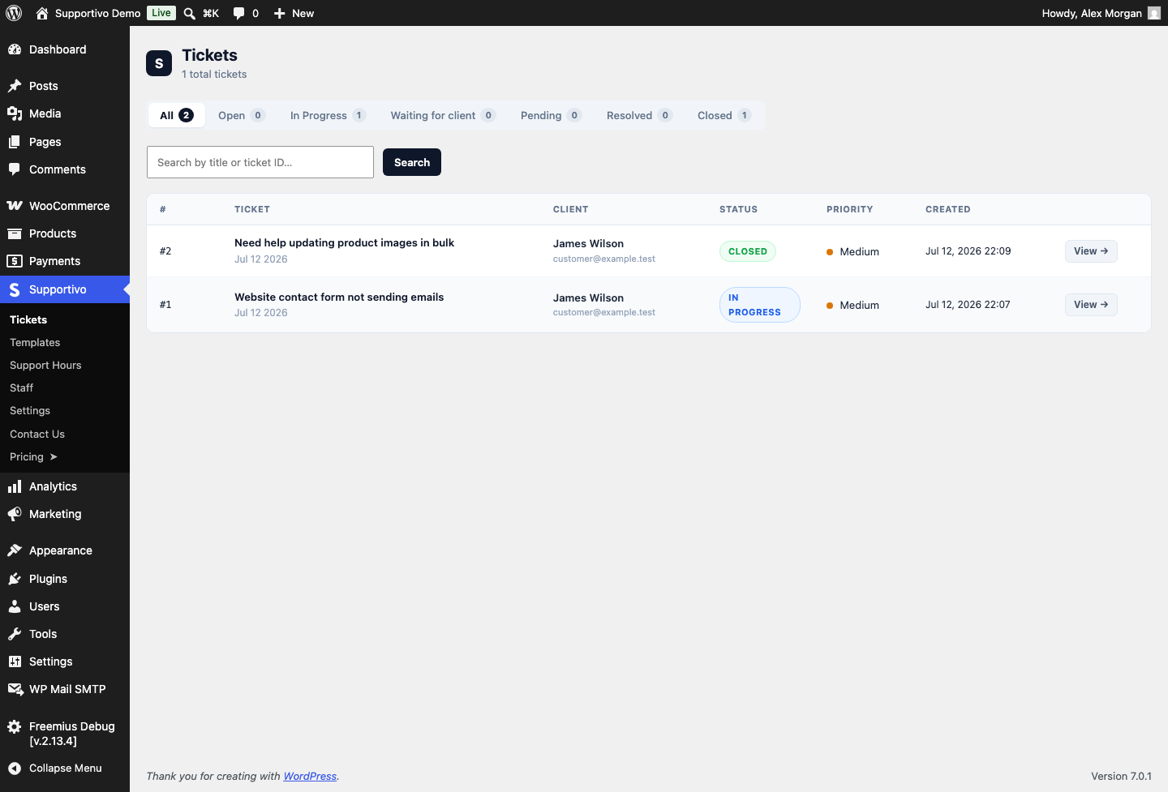
Task: Follow the WordPress footer link
Action: [x=310, y=777]
